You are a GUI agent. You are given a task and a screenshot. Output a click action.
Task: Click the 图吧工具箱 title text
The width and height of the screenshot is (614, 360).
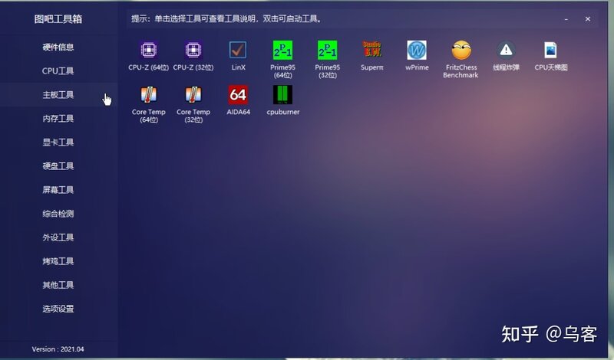(58, 19)
